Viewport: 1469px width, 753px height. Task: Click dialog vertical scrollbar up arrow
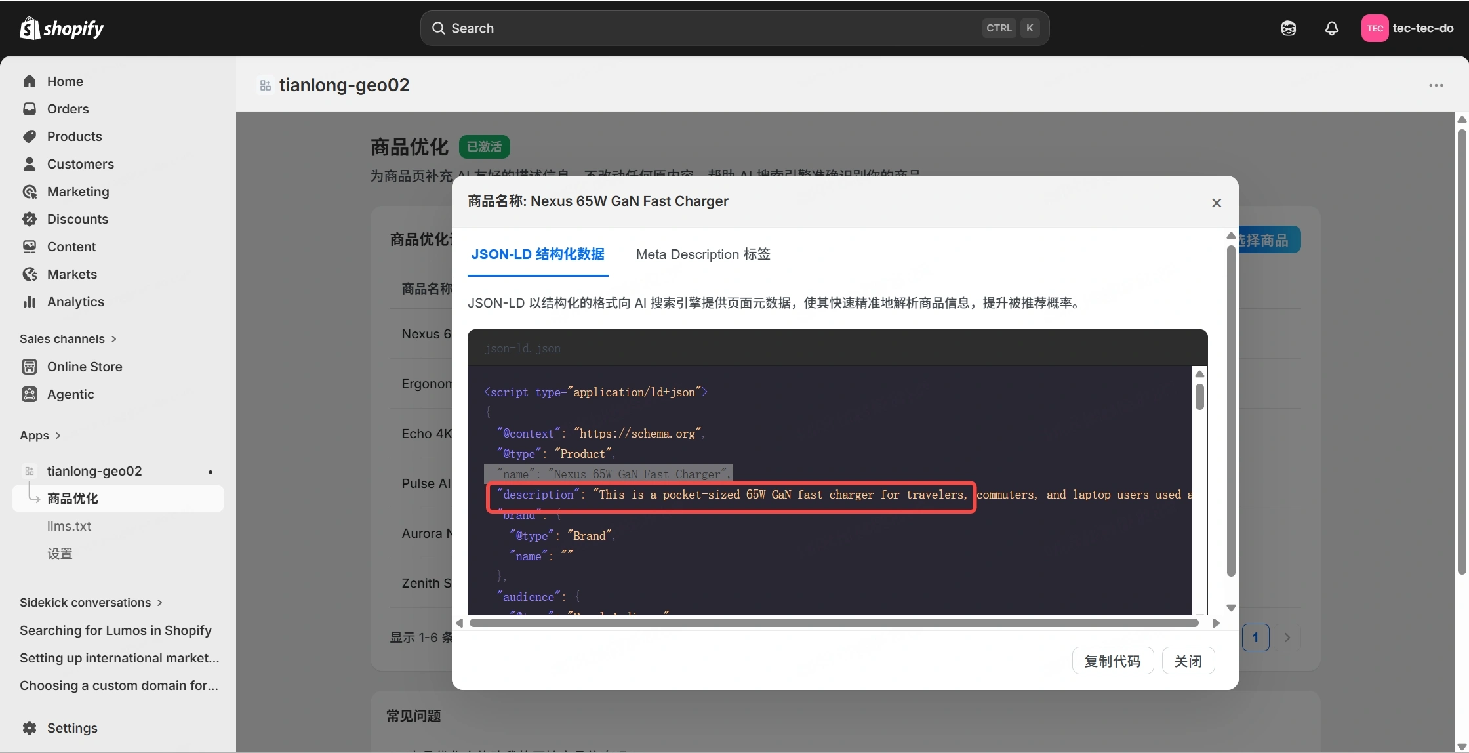1231,236
